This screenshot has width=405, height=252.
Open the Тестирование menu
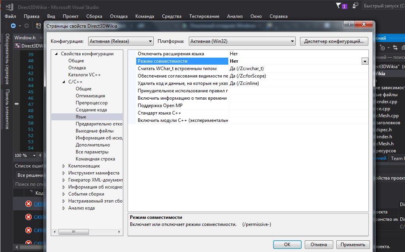tap(204, 16)
